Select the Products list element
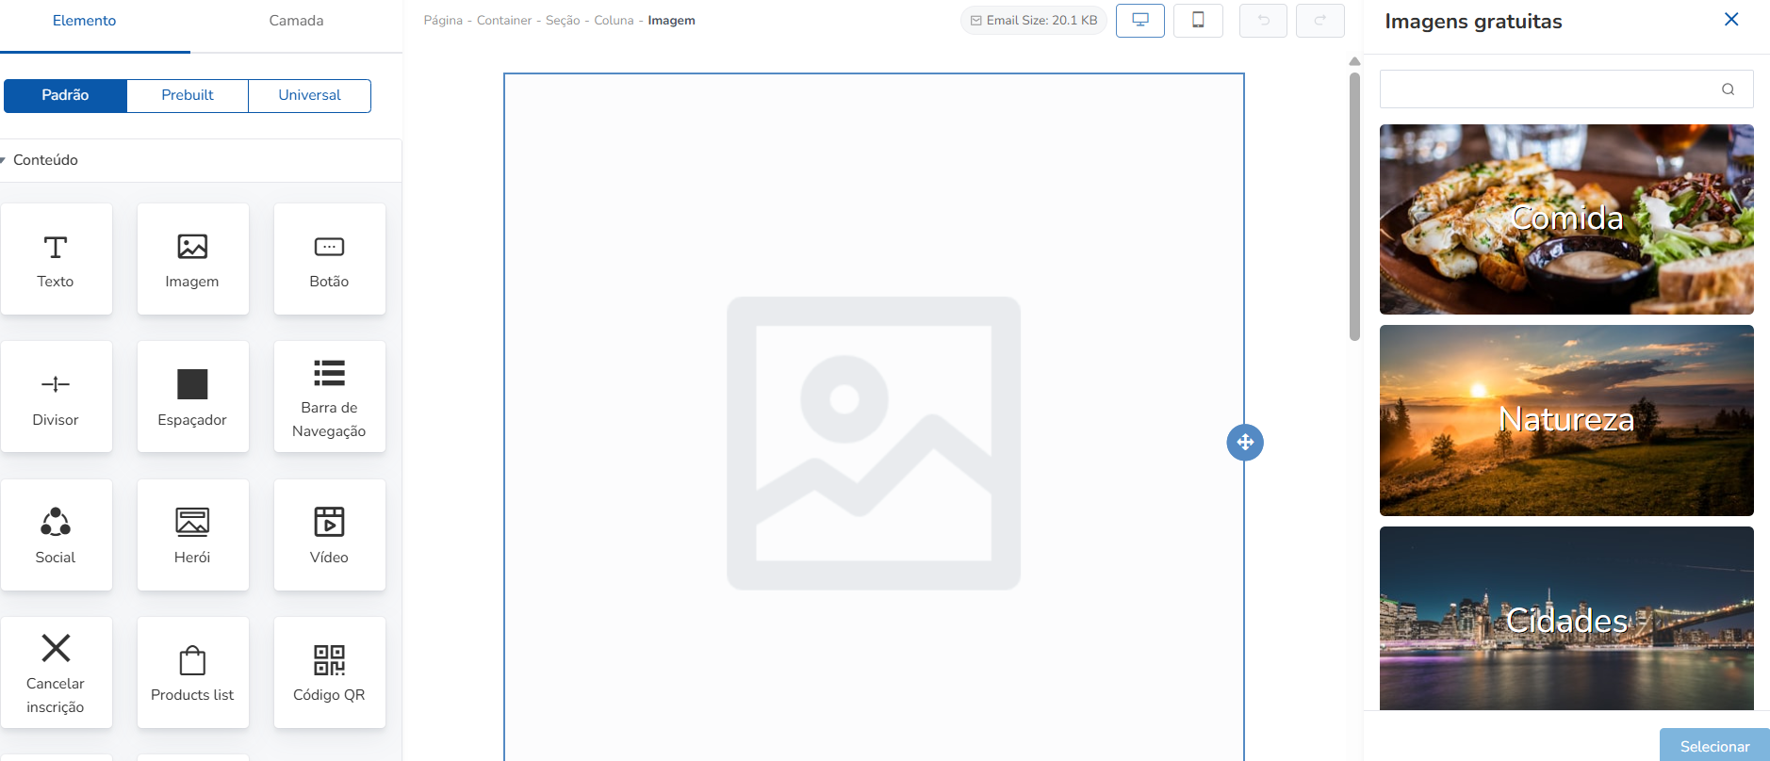Image resolution: width=1770 pixels, height=761 pixels. [x=193, y=672]
